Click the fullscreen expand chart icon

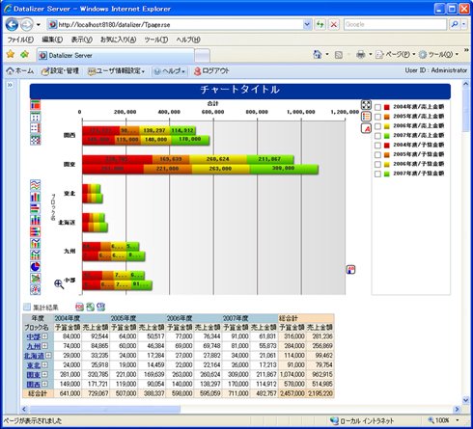pos(366,105)
